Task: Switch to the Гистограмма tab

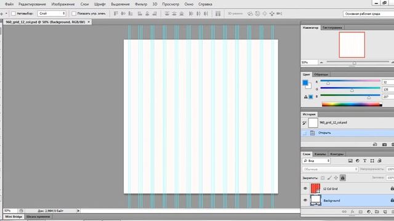Action: pyautogui.click(x=332, y=28)
